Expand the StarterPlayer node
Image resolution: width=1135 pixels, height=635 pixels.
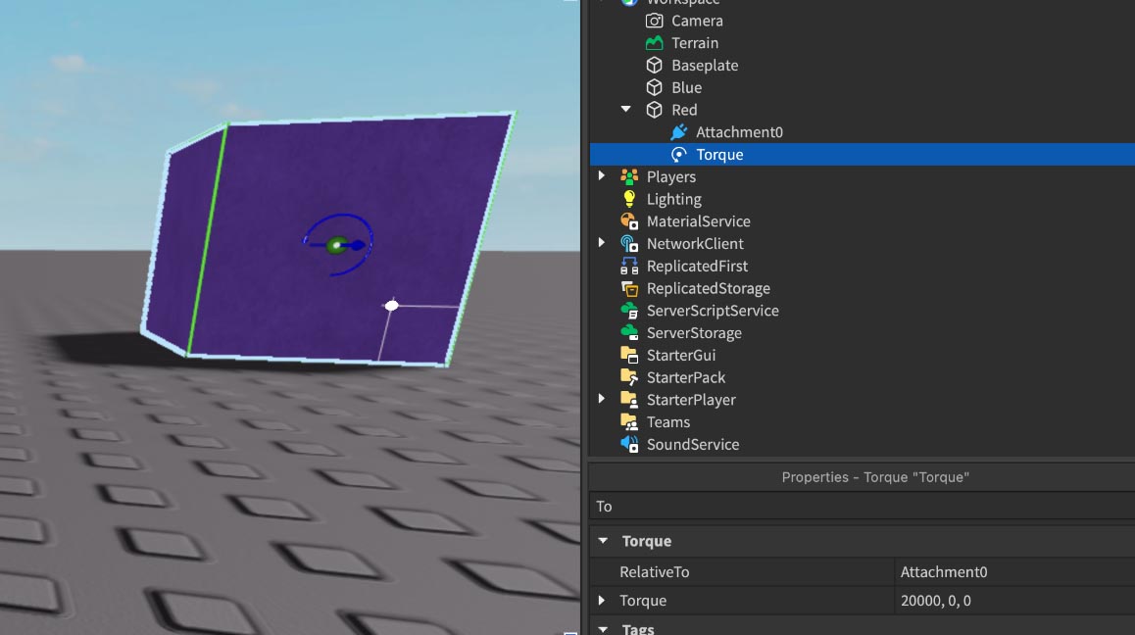pos(602,399)
